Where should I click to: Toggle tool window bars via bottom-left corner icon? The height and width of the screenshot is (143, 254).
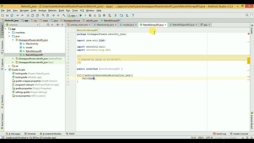tap(3, 137)
